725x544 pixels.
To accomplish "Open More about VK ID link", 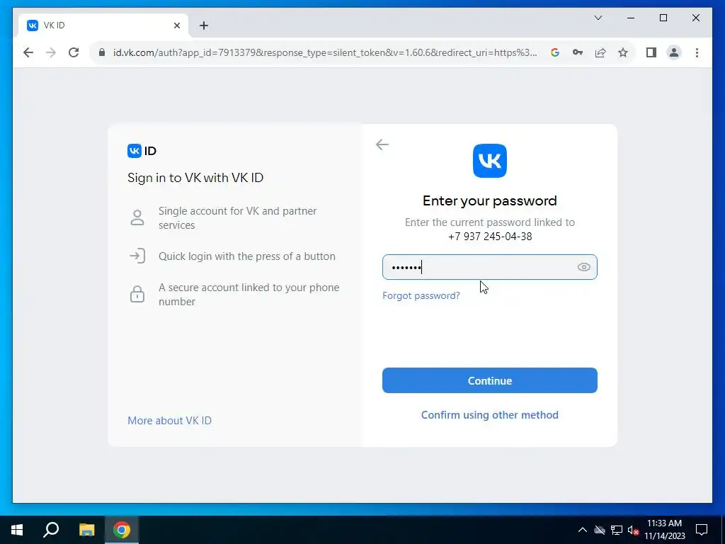I will [x=169, y=421].
